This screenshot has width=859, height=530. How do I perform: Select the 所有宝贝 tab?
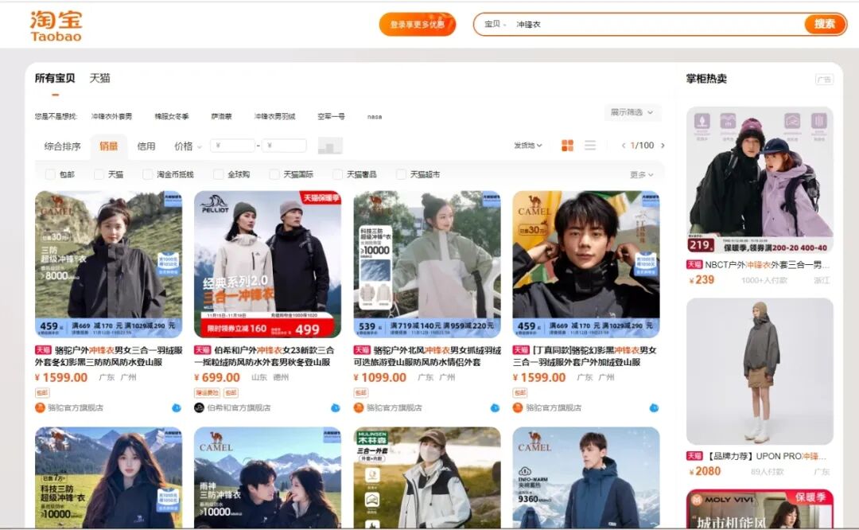coord(55,78)
